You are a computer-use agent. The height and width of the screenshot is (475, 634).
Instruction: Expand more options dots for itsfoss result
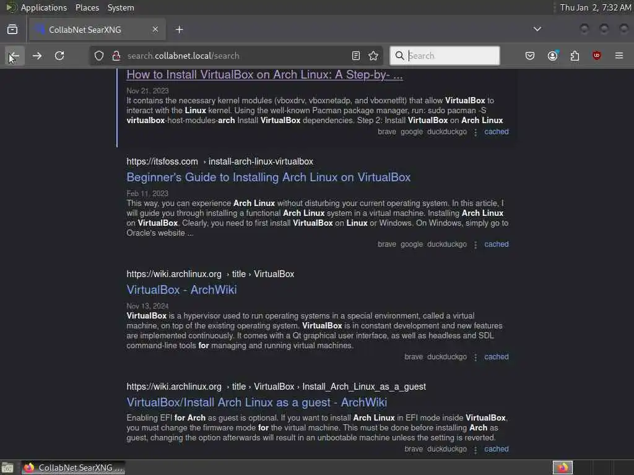[x=475, y=245]
